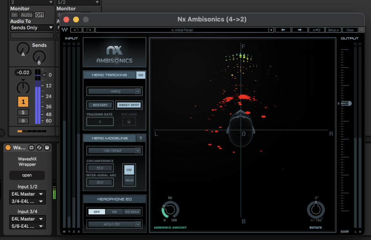Open the AKG K-702 headphone dropdown

114,224
